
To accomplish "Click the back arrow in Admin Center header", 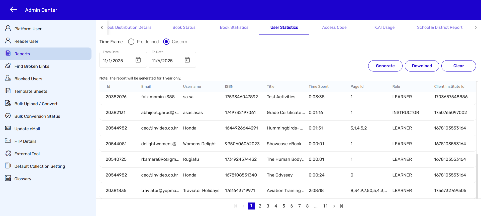I will point(14,10).
